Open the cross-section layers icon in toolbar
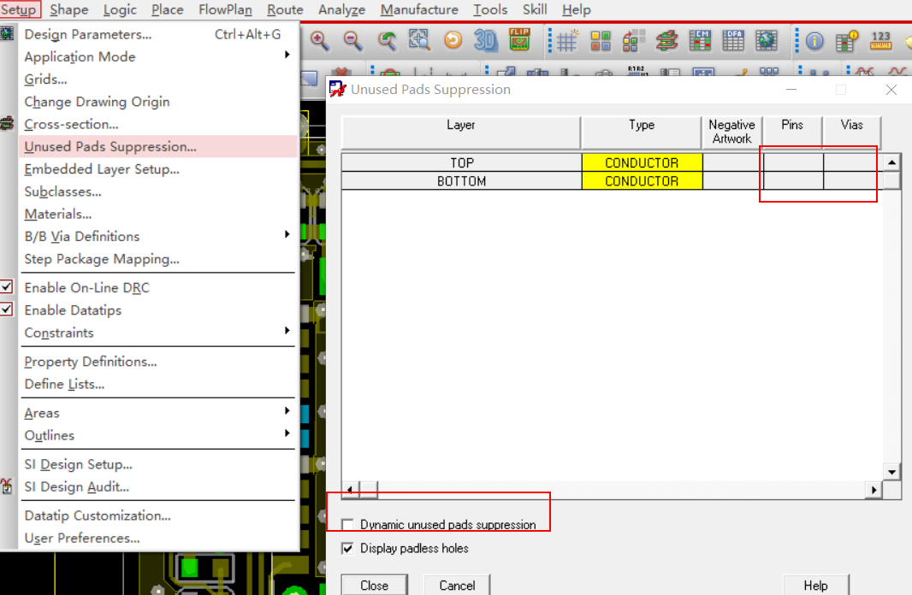Viewport: 912px width, 595px height. click(x=666, y=41)
